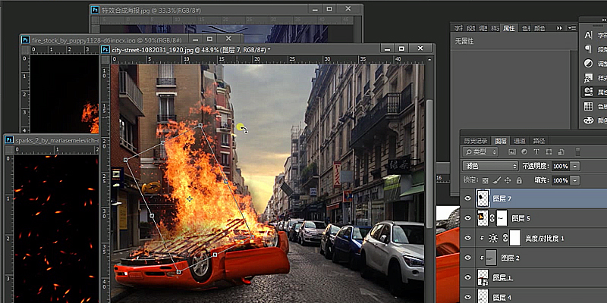Click the mask link icon on 图层 5
This screenshot has width=607, height=303.
pyautogui.click(x=492, y=218)
